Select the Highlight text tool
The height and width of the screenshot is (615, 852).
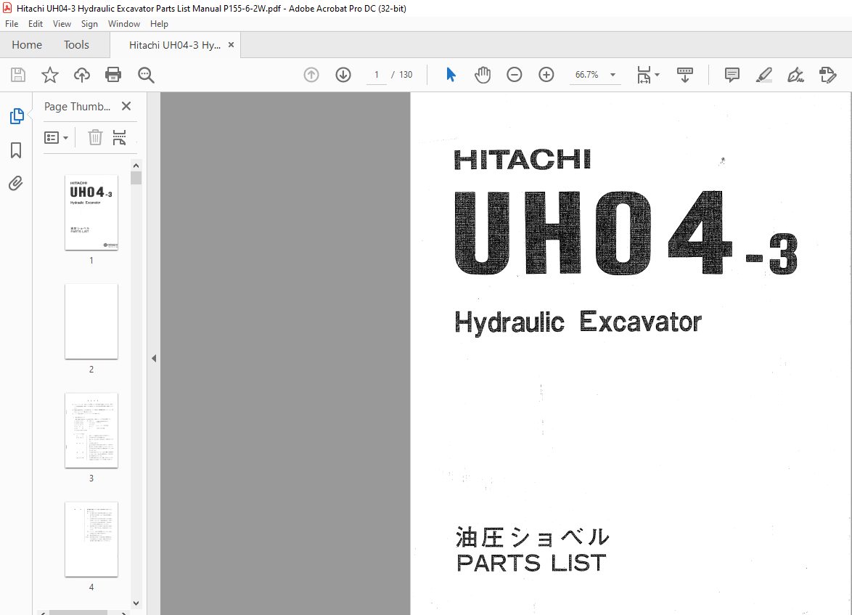point(764,75)
